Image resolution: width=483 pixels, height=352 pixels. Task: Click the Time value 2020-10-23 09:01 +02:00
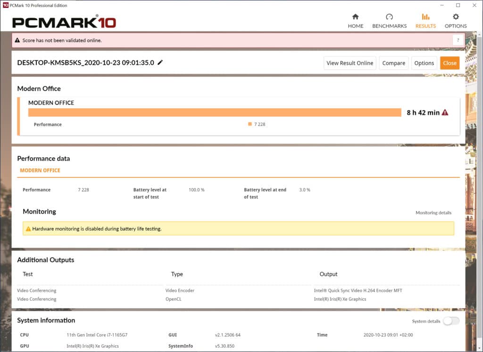[x=388, y=335]
